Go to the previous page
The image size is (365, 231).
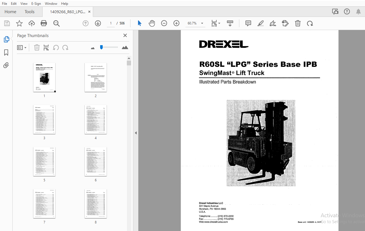pyautogui.click(x=86, y=23)
